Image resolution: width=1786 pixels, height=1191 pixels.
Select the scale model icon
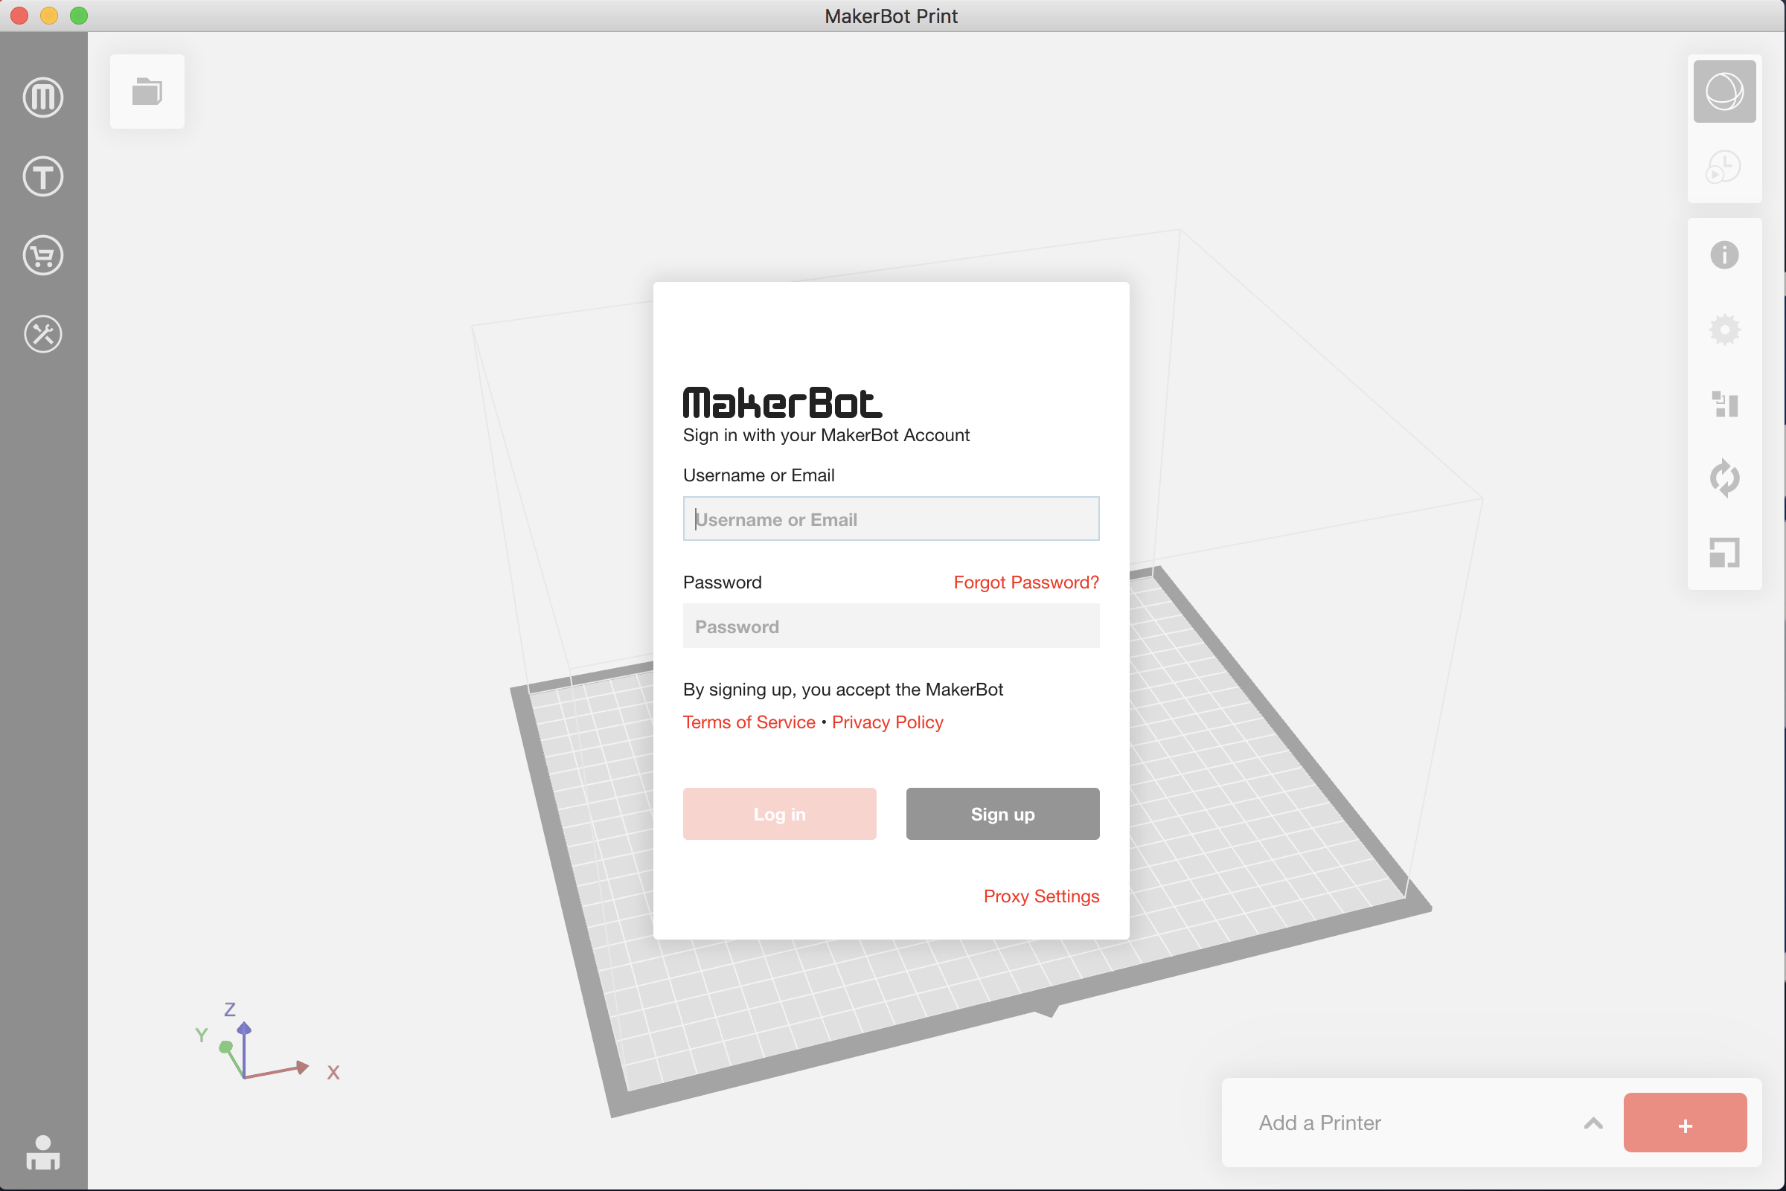point(1723,552)
